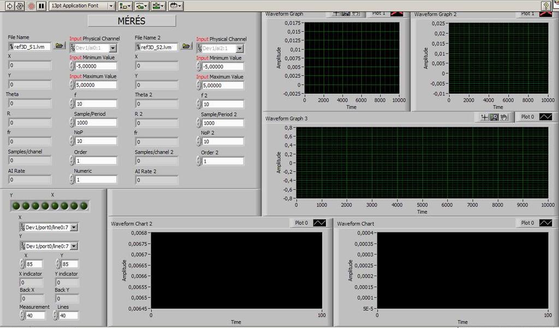Image resolution: width=559 pixels, height=328 pixels.
Task: Select the pan hand tool on Waveform Graph 3
Action: point(504,117)
